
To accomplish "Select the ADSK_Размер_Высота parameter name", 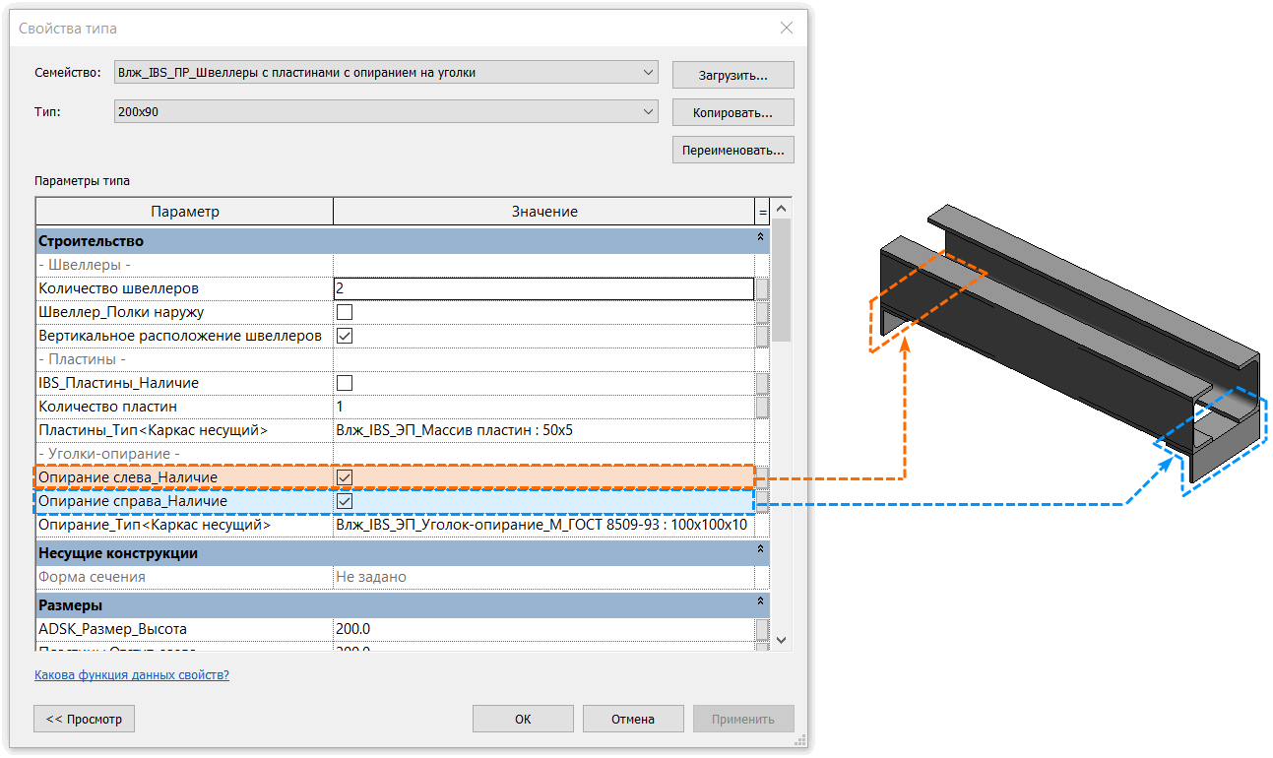I will [x=112, y=628].
